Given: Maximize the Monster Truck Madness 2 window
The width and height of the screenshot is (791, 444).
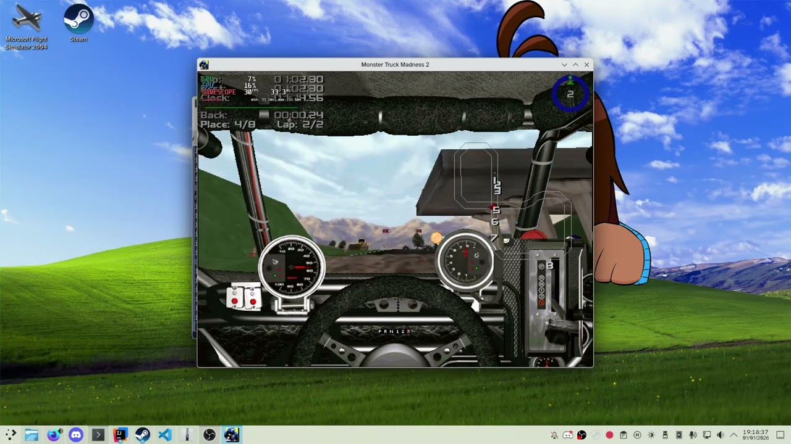Looking at the screenshot, I should [575, 65].
